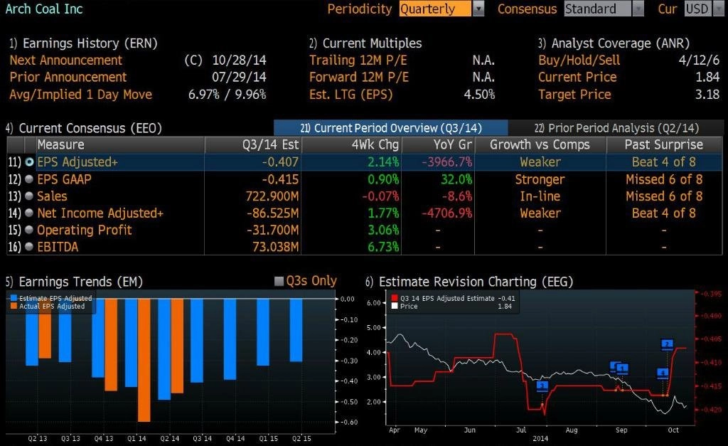Select the EPS GAAP radio button
The image size is (728, 446).
[29, 179]
